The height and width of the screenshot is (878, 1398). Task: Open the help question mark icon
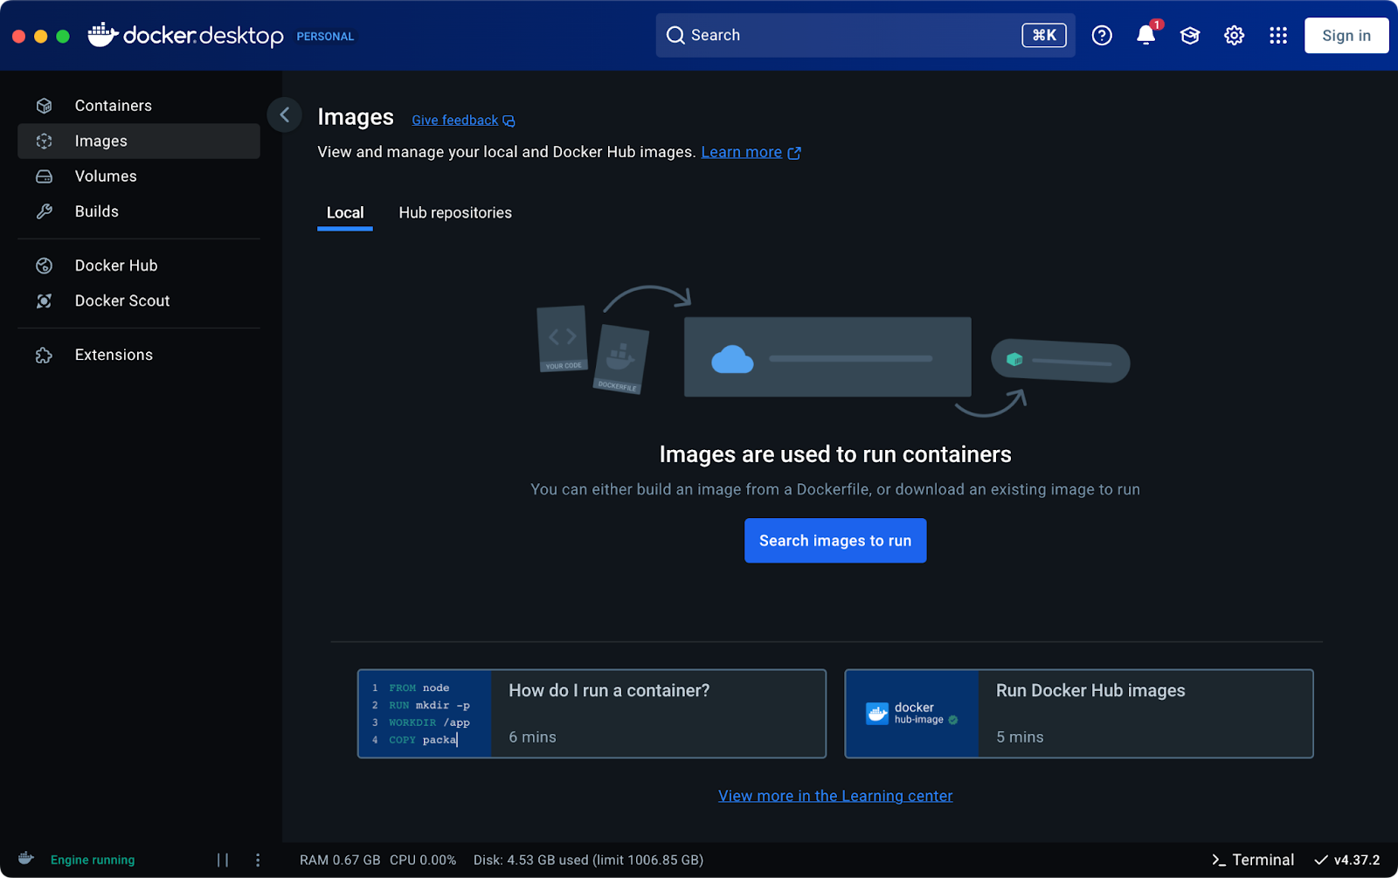pos(1102,35)
